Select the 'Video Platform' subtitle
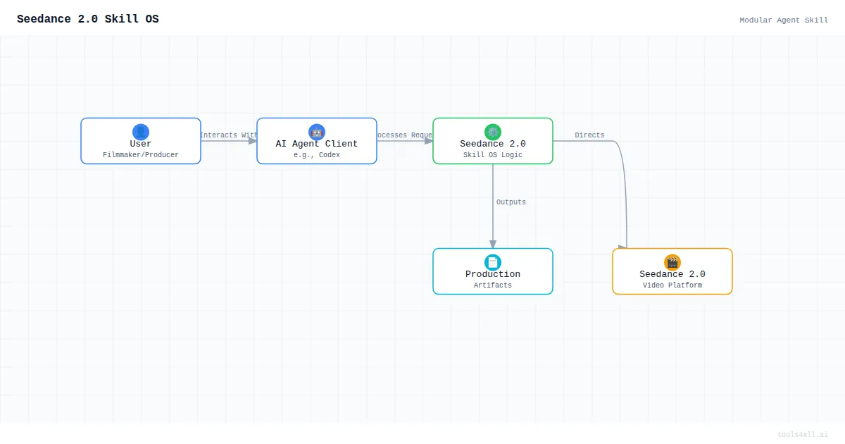Image resolution: width=845 pixels, height=444 pixels. coord(672,285)
